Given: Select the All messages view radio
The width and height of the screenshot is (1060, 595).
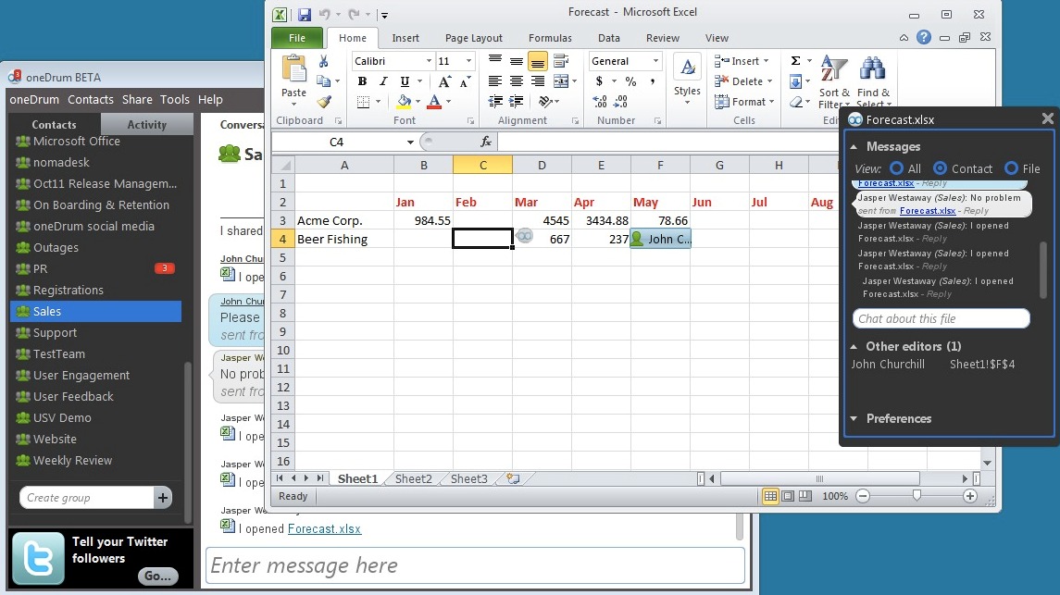Looking at the screenshot, I should 896,168.
